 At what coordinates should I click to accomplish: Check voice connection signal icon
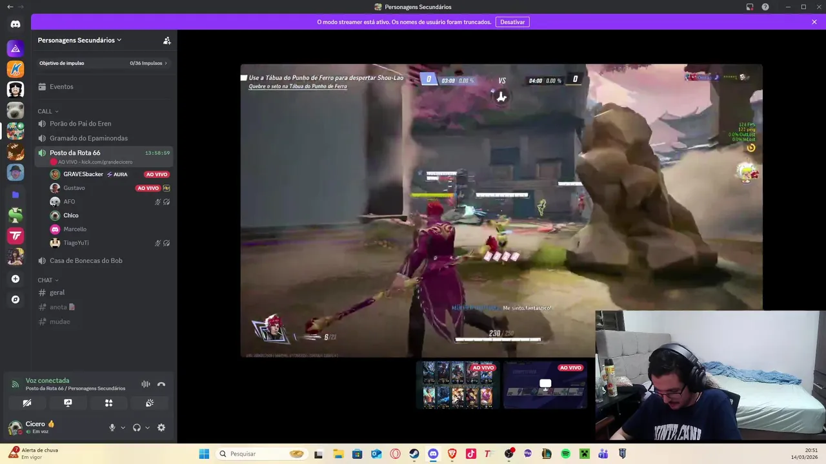click(15, 384)
